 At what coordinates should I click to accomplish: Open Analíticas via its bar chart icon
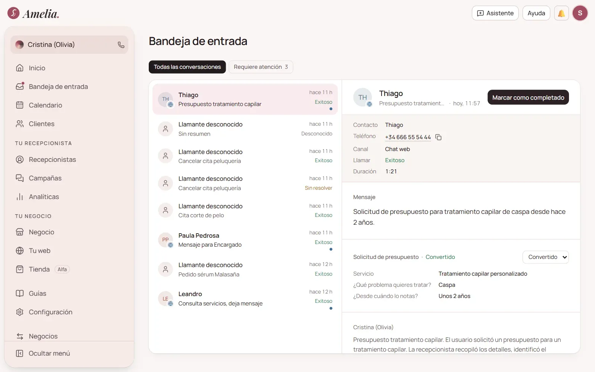[20, 196]
